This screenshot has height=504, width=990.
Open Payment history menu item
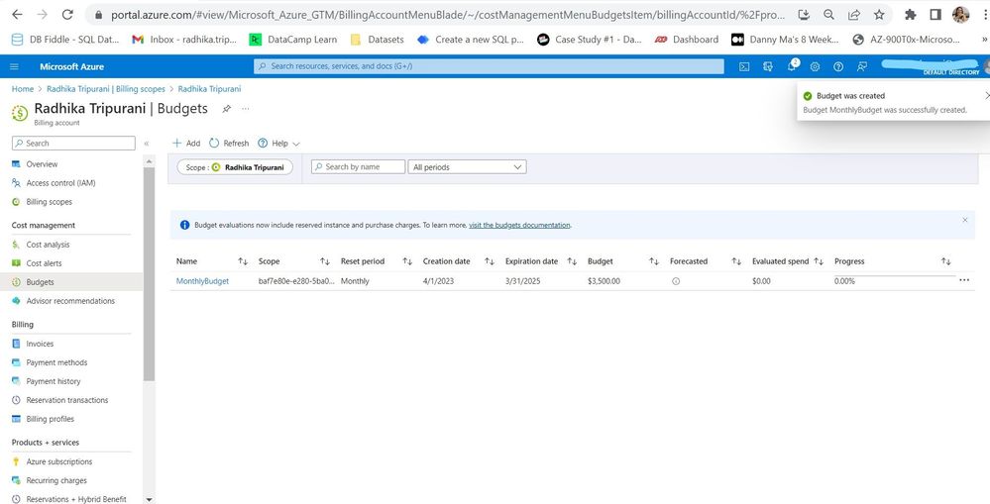tap(54, 381)
